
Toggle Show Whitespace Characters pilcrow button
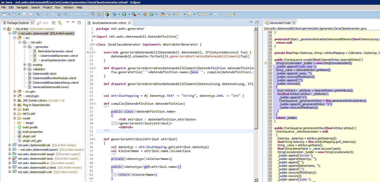pos(227,14)
